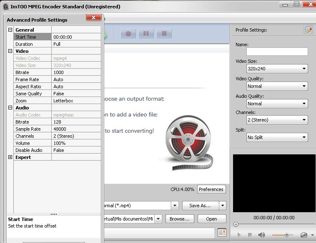316x243 pixels.
Task: Click the stop encoding toolbar button
Action: point(164,33)
